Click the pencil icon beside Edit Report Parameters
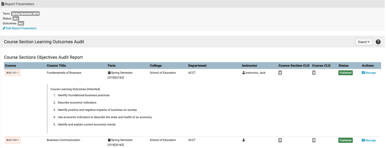386x148 pixels. point(4,28)
